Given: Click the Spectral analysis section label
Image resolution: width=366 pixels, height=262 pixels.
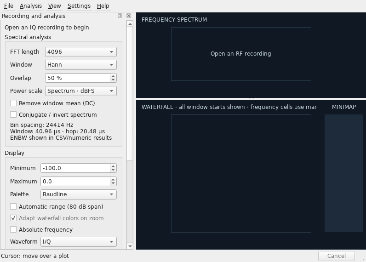Looking at the screenshot, I should tap(28, 37).
